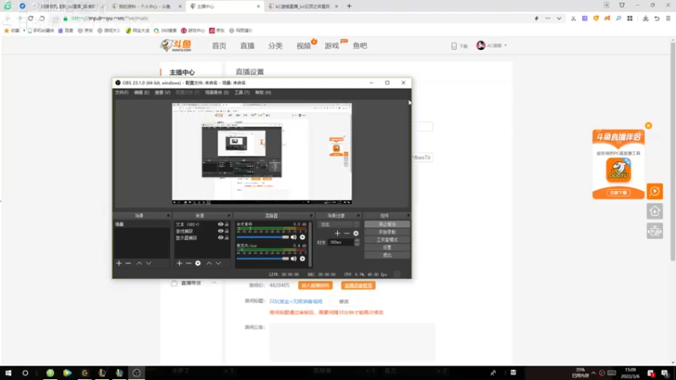Screen dimensions: 676x380
Task: Open scene transition properties gear
Action: click(x=356, y=234)
